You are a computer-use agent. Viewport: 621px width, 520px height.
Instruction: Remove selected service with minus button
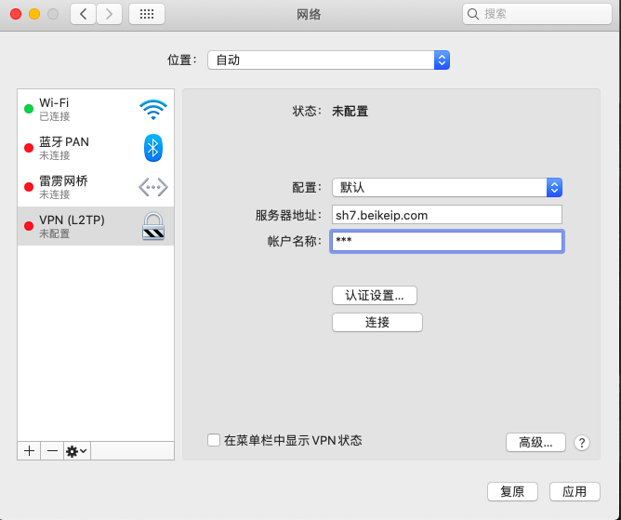[52, 450]
